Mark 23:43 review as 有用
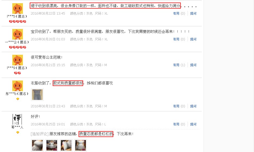 (176, 106)
